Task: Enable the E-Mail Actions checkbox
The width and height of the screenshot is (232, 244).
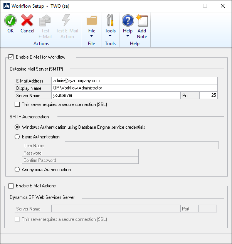Action: 11,186
